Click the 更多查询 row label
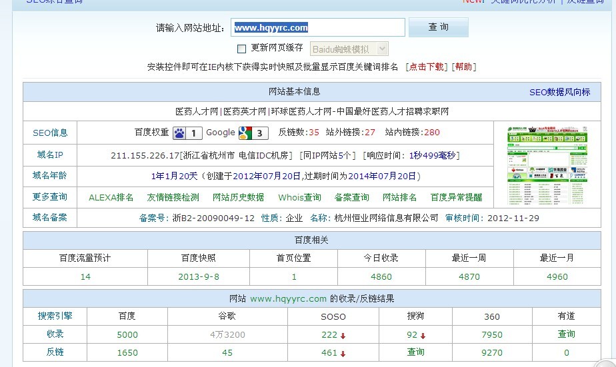The width and height of the screenshot is (616, 367). [50, 197]
